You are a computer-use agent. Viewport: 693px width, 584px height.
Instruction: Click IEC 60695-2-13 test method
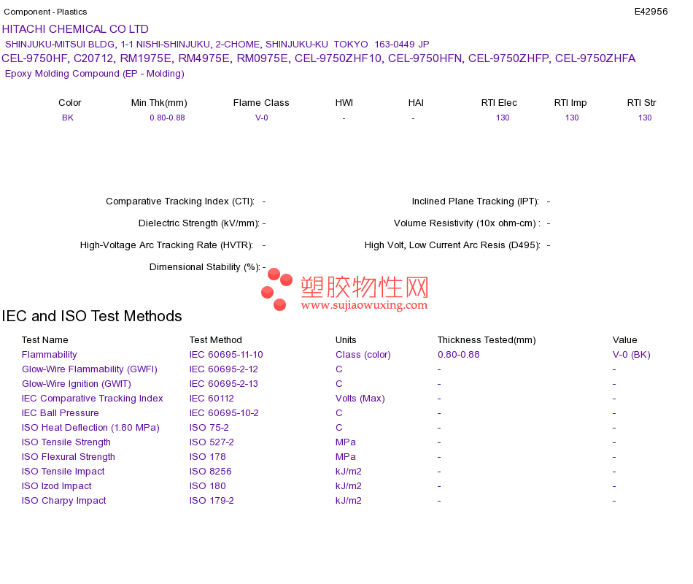pos(224,384)
